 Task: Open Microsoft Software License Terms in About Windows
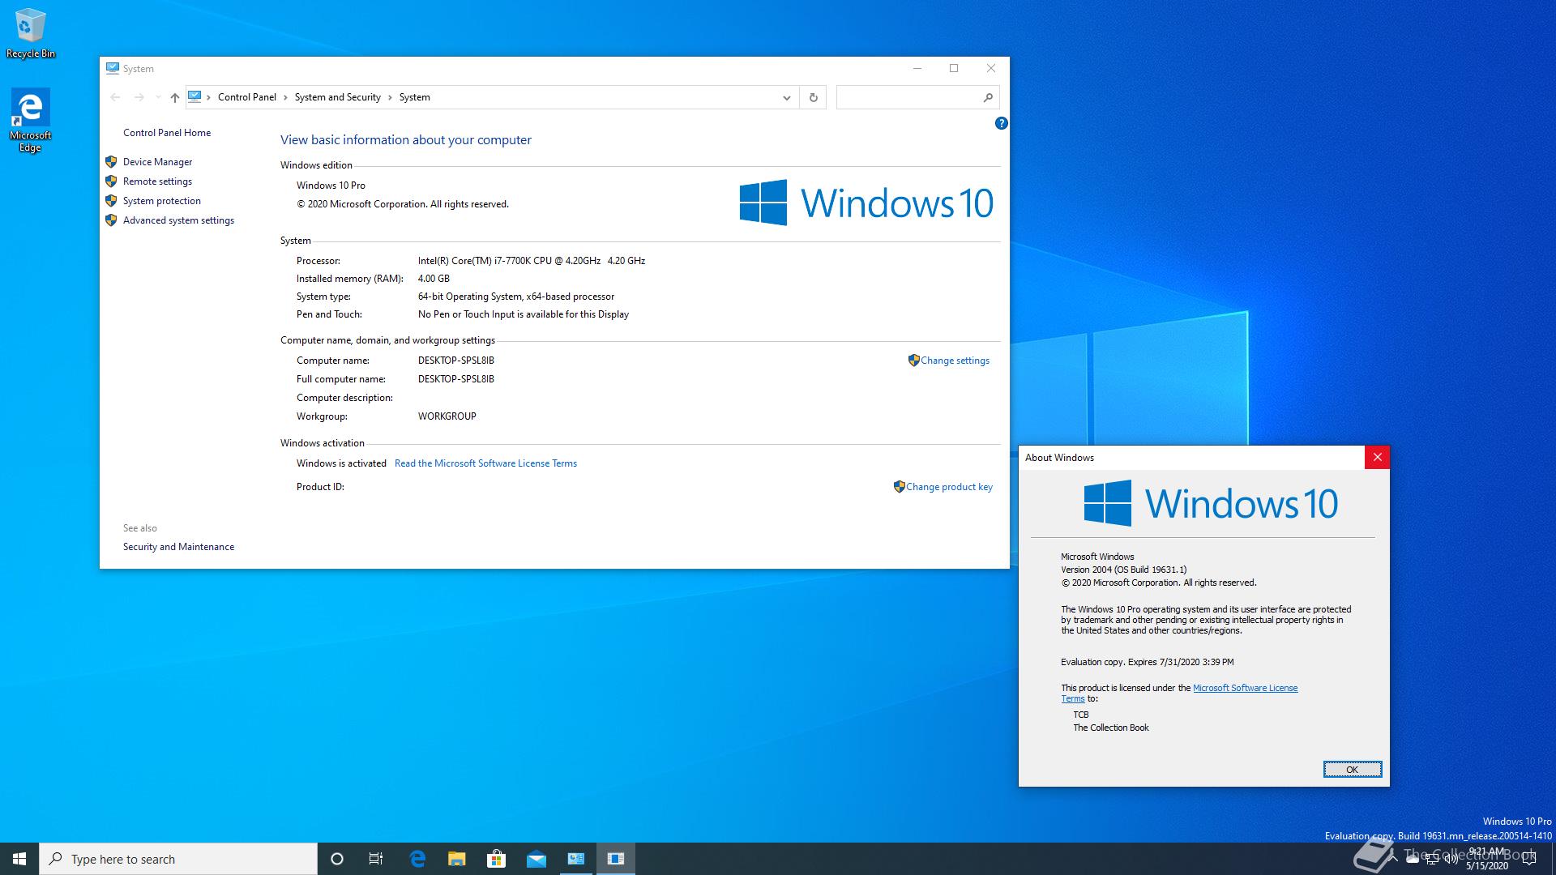(1245, 688)
